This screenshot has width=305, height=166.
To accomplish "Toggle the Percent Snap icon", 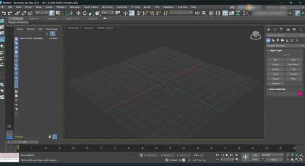I will (x=152, y=13).
